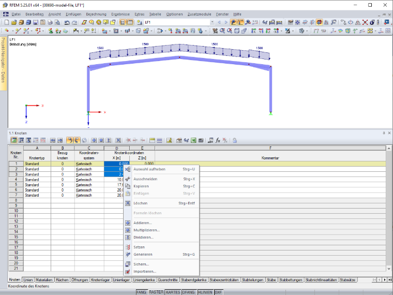The width and height of the screenshot is (393, 295).
Task: Toggle OFANG object snap in status bar
Action: pos(188,292)
